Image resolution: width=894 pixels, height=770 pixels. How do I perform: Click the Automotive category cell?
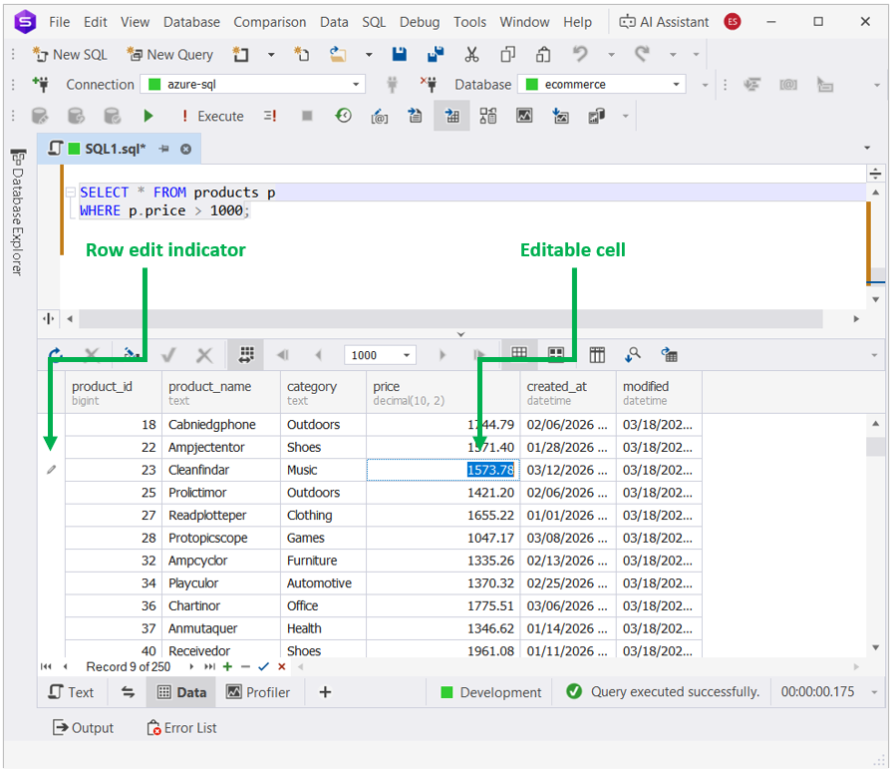(323, 583)
